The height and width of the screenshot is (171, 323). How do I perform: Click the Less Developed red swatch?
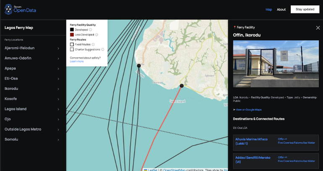[72, 35]
